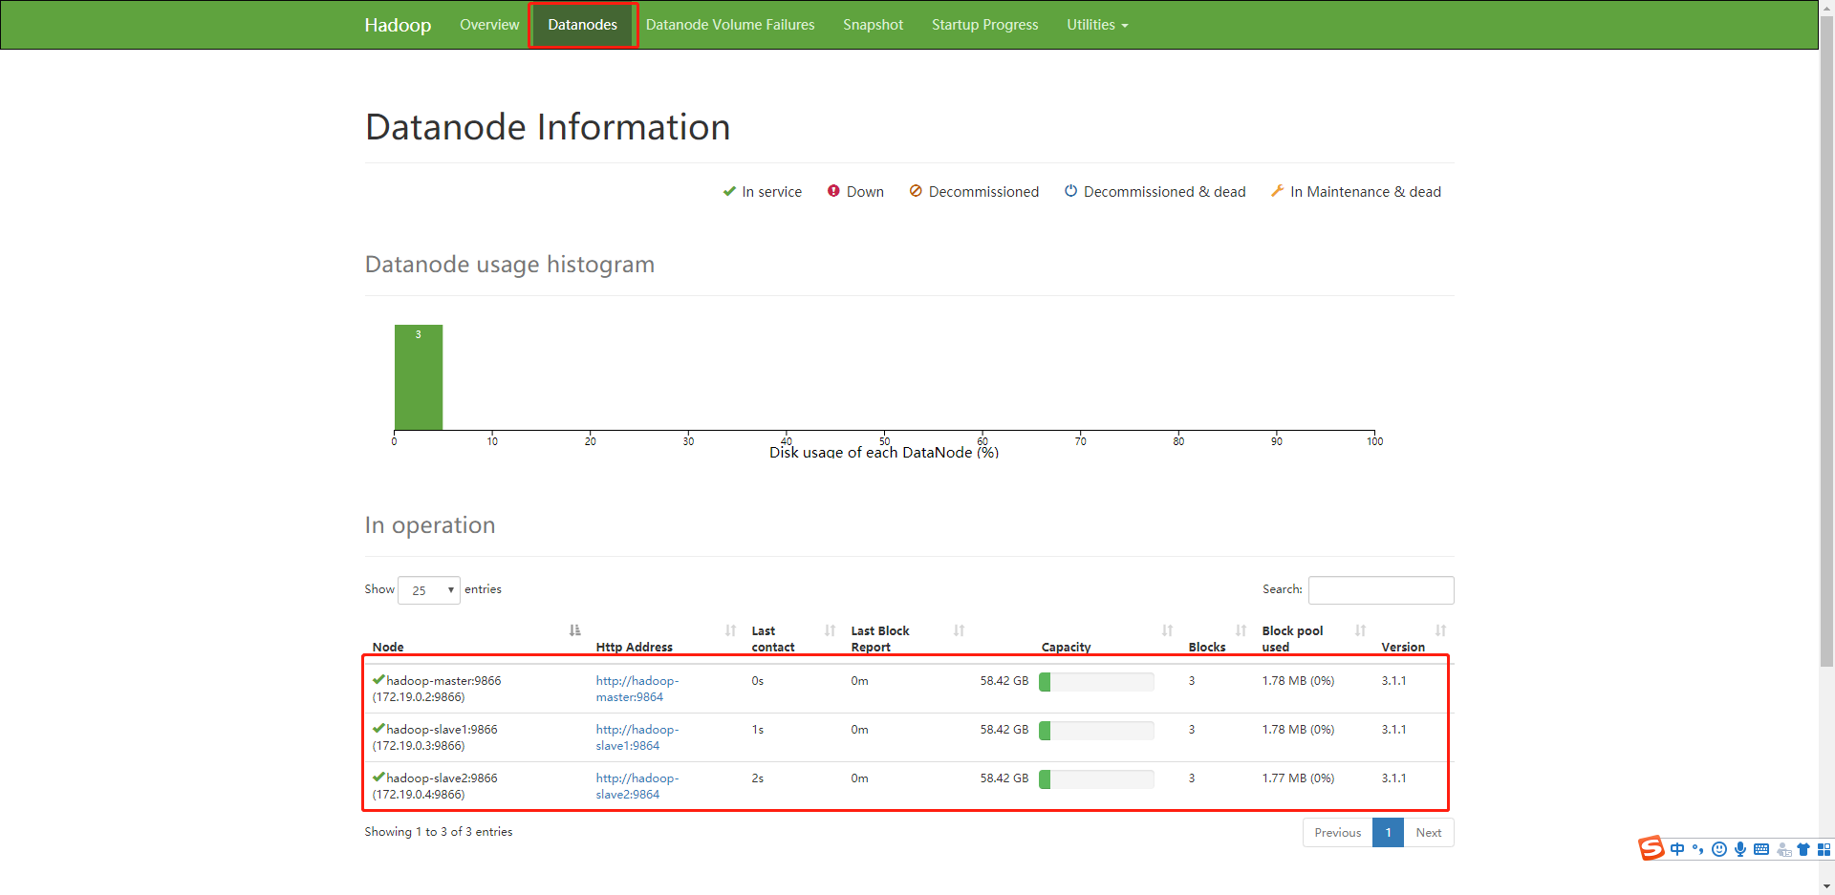The image size is (1835, 895).
Task: Open the hadoop-master:9864 http link
Action: pyautogui.click(x=637, y=689)
